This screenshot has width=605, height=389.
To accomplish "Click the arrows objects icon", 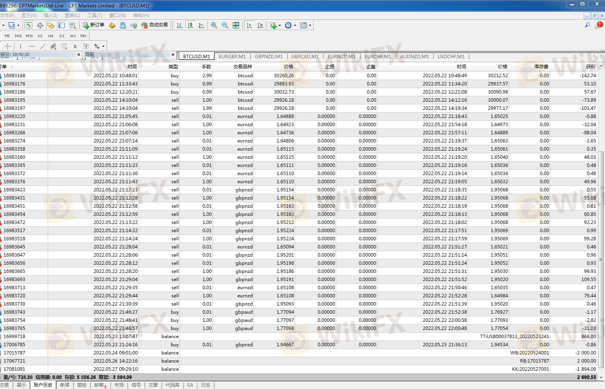I will [x=97, y=46].
